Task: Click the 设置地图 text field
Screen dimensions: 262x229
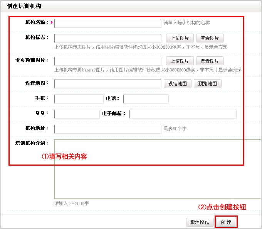Action: tap(107, 84)
